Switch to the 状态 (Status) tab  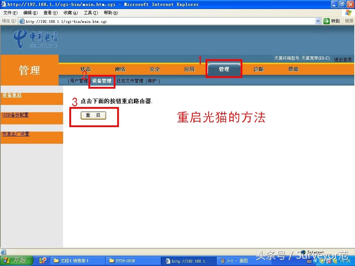pos(85,69)
